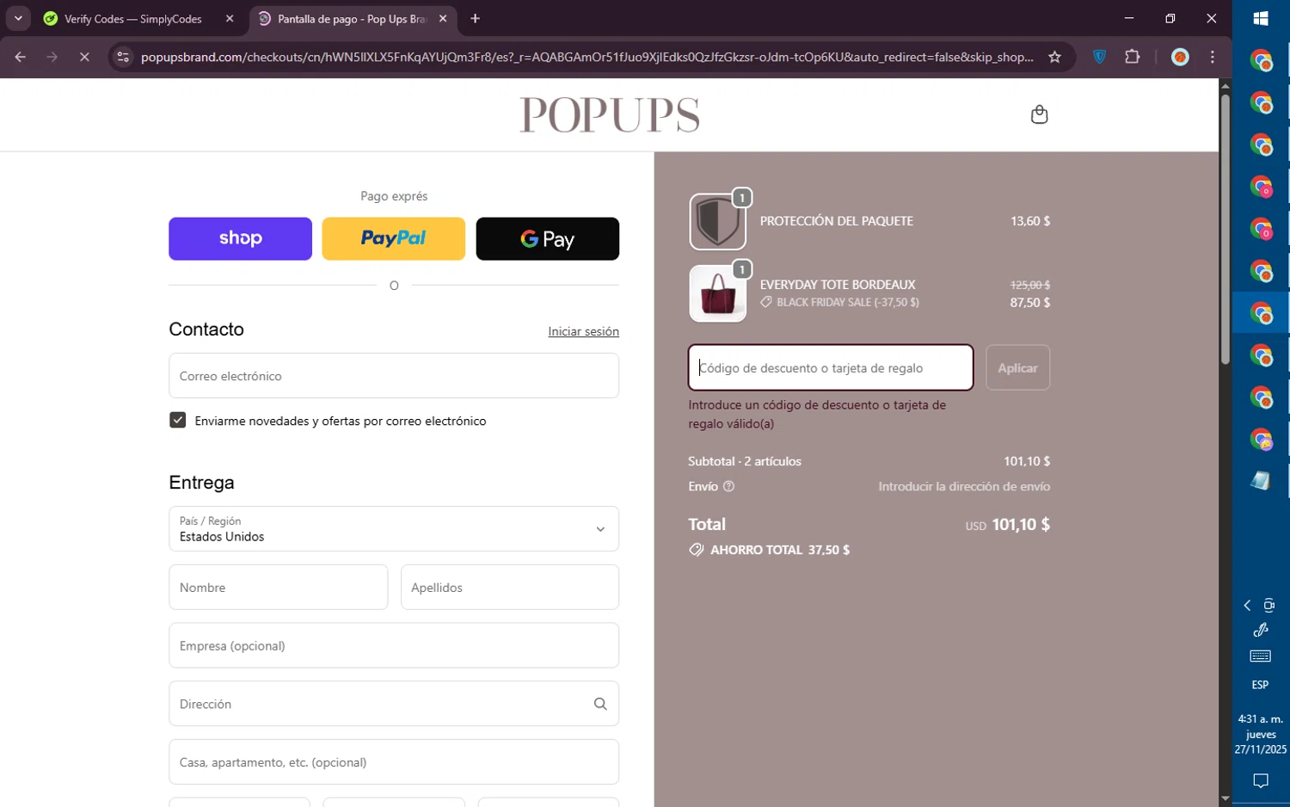The image size is (1290, 807).
Task: Click the POPUPS store logo
Action: coord(610,114)
